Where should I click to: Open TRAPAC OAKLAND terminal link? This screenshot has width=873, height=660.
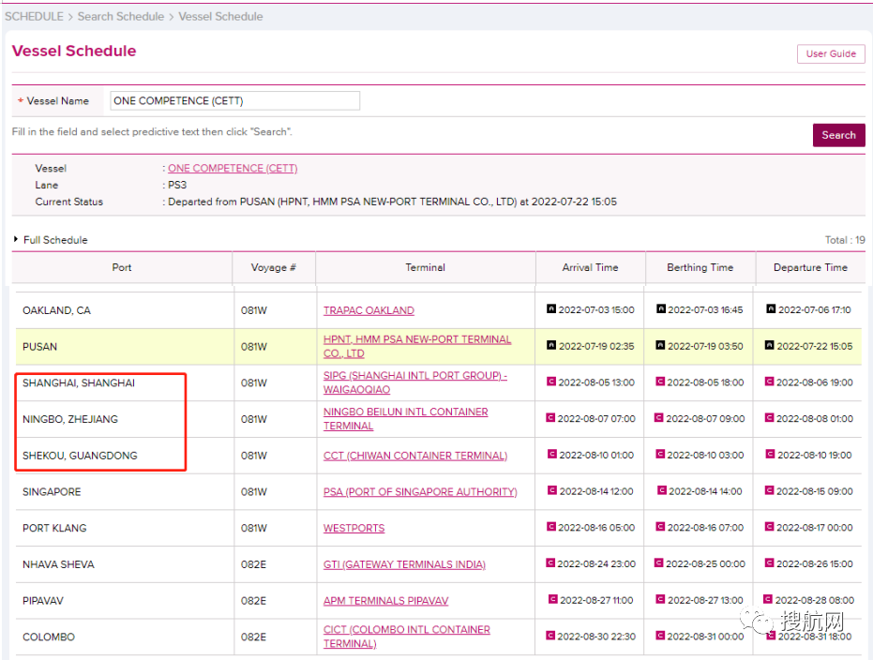pyautogui.click(x=369, y=310)
